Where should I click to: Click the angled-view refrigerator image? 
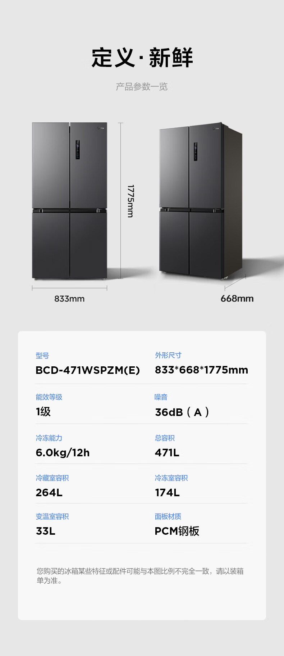pos(201,201)
